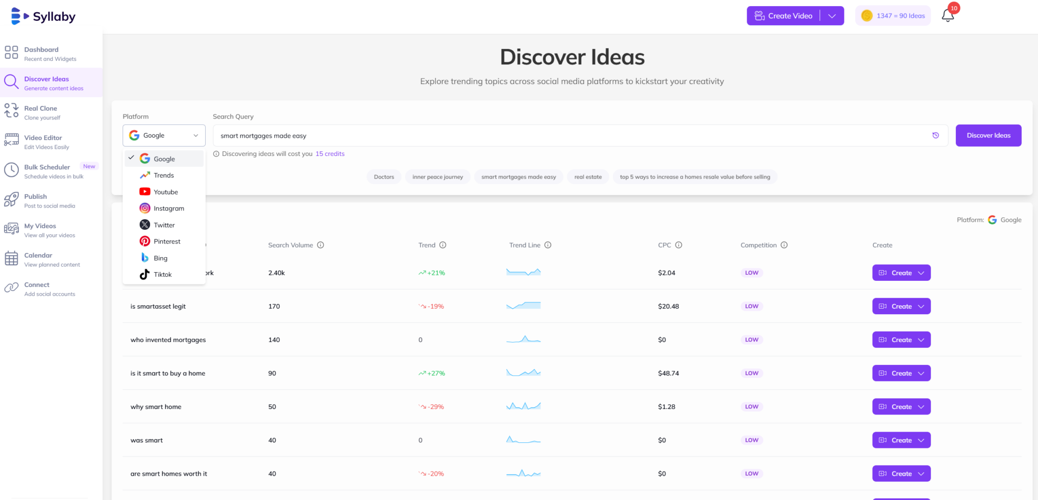Select Tiktok as the platform
The image size is (1038, 500).
click(162, 274)
